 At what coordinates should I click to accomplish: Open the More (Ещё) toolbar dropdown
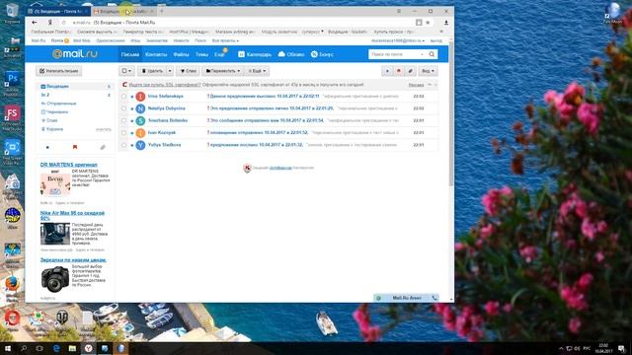point(257,71)
